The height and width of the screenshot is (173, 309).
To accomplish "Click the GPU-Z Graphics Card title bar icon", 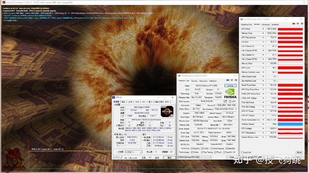I will [179, 76].
